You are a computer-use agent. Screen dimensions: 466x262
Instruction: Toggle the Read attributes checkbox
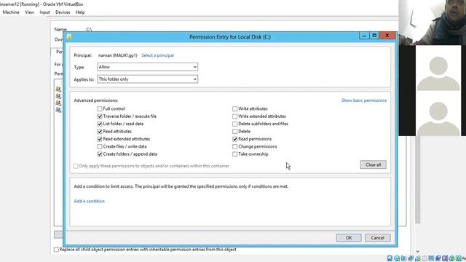click(x=100, y=131)
